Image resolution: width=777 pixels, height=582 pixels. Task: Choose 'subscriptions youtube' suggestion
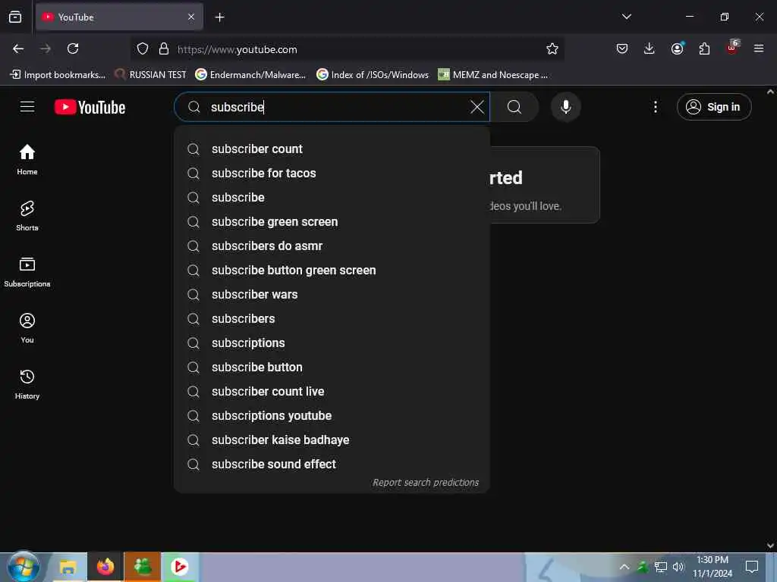pyautogui.click(x=332, y=416)
